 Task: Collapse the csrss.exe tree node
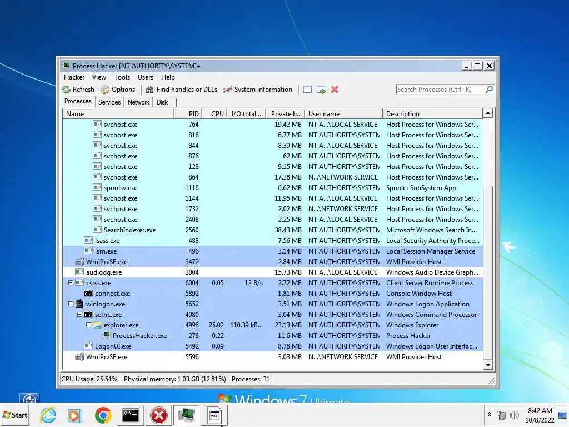pyautogui.click(x=71, y=283)
